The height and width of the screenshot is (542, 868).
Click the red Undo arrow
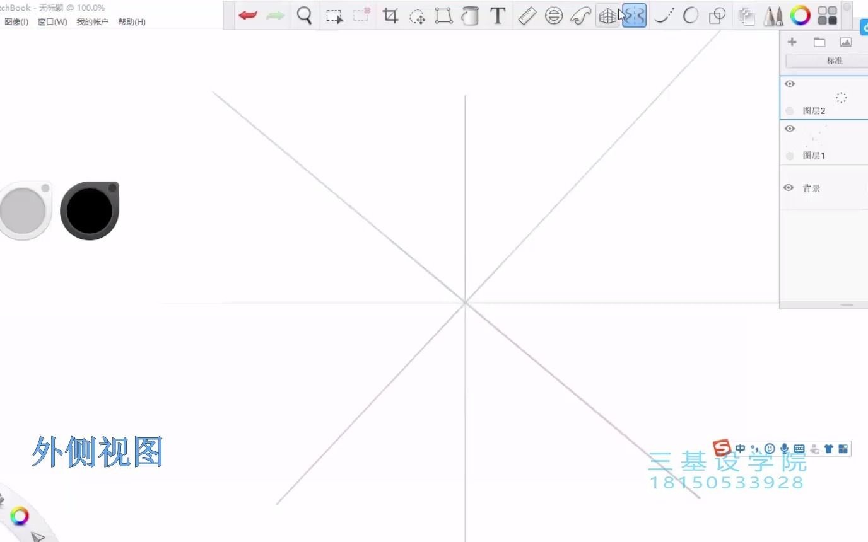[248, 16]
